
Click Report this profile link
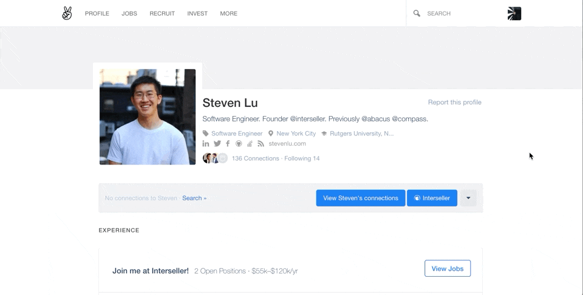(455, 102)
